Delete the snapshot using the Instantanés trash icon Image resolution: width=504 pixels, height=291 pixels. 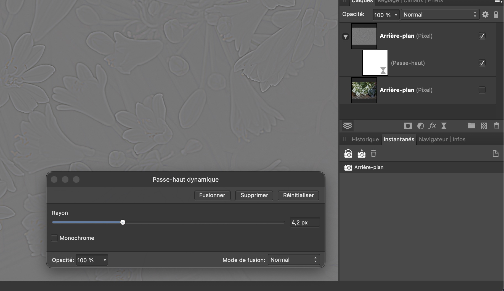pos(373,154)
